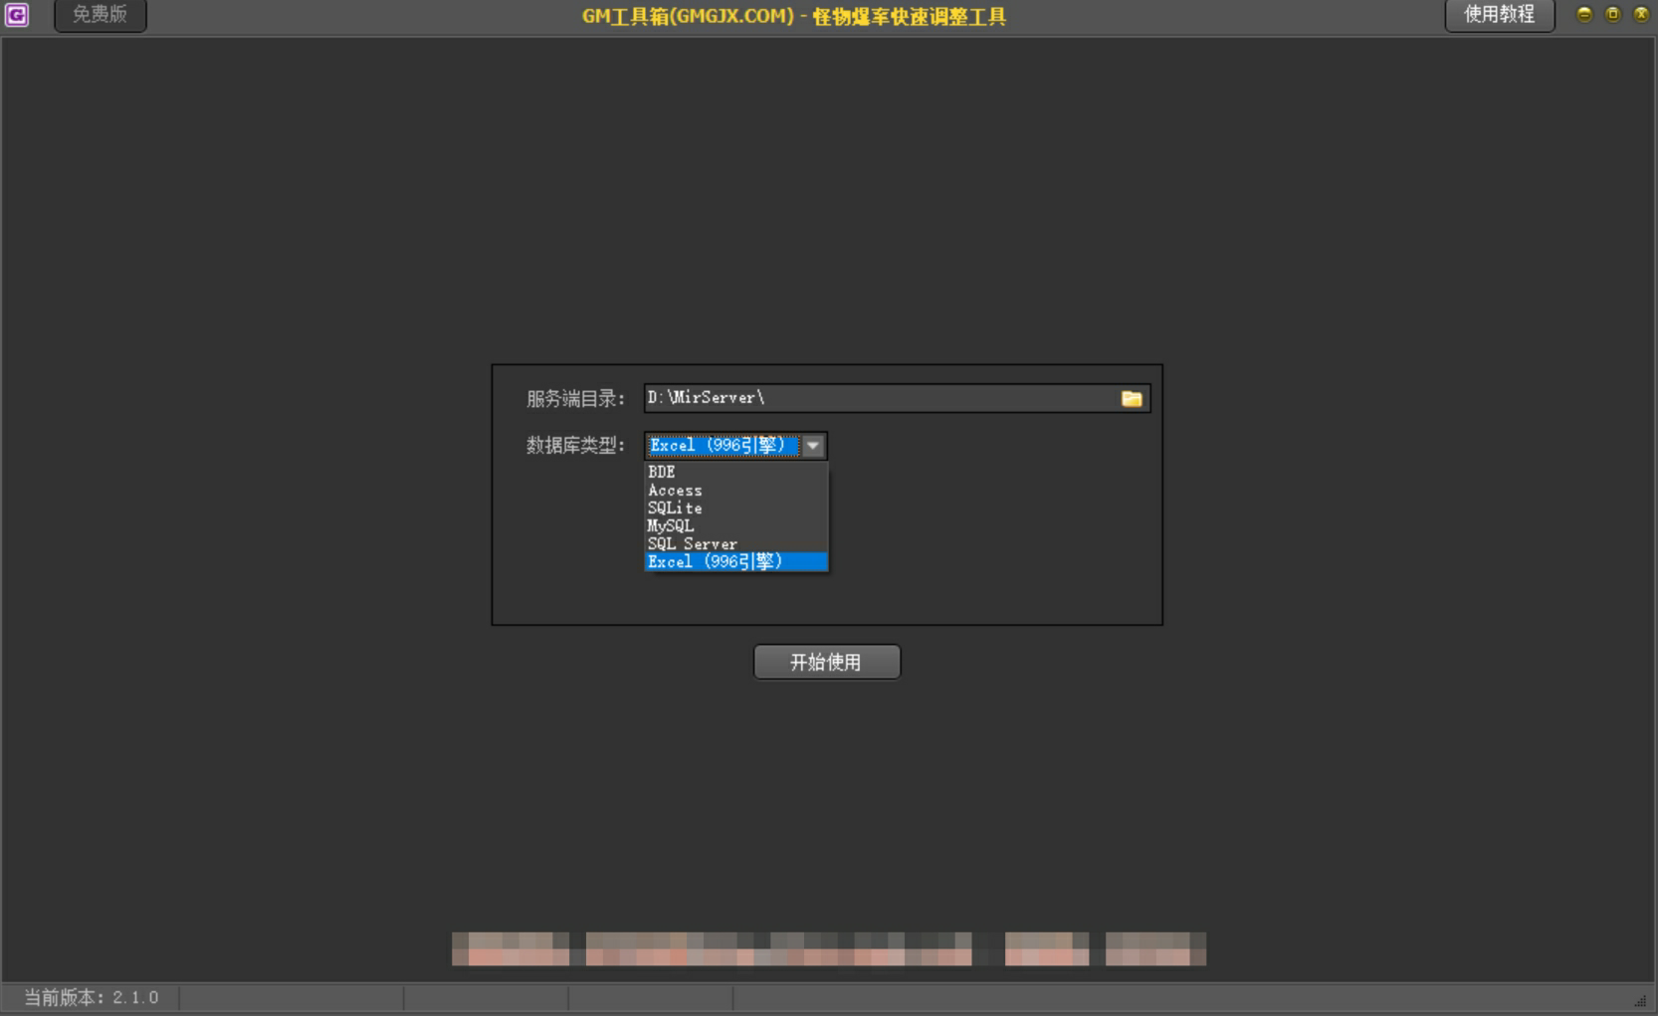The image size is (1658, 1016).
Task: Select MySQL database option
Action: point(736,526)
